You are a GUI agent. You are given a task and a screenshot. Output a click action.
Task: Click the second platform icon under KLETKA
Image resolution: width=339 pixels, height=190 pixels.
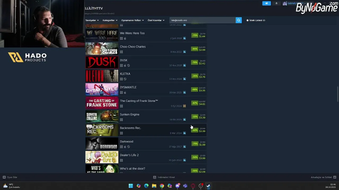[x=125, y=79]
